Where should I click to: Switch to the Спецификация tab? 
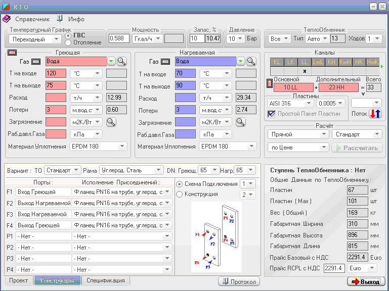105,280
